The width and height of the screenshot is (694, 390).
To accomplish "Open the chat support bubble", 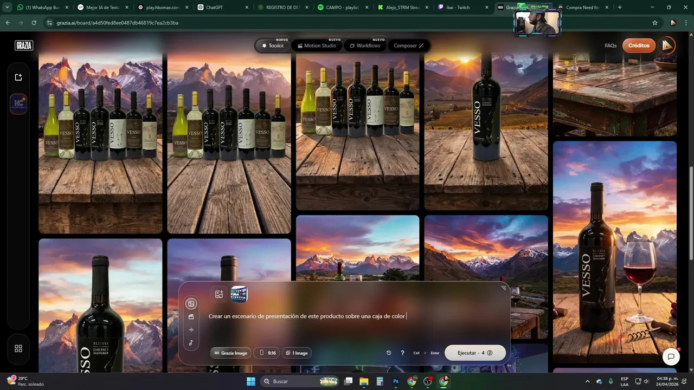I will tap(671, 357).
